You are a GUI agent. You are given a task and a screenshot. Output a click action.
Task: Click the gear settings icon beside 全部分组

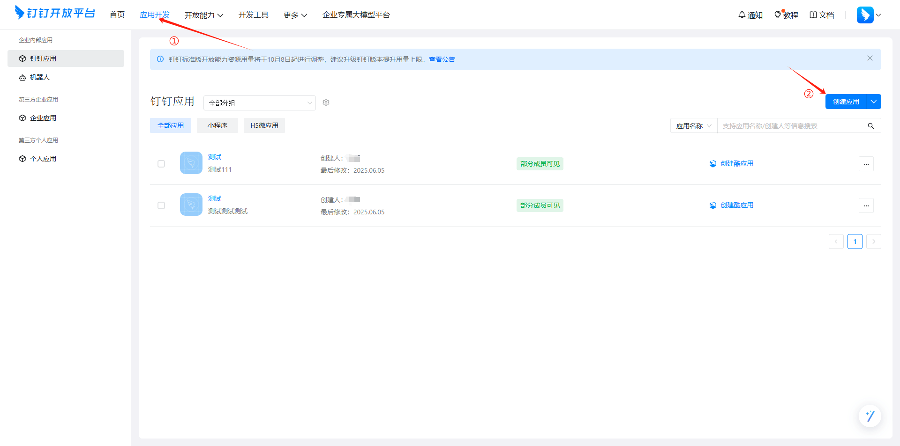pos(326,102)
